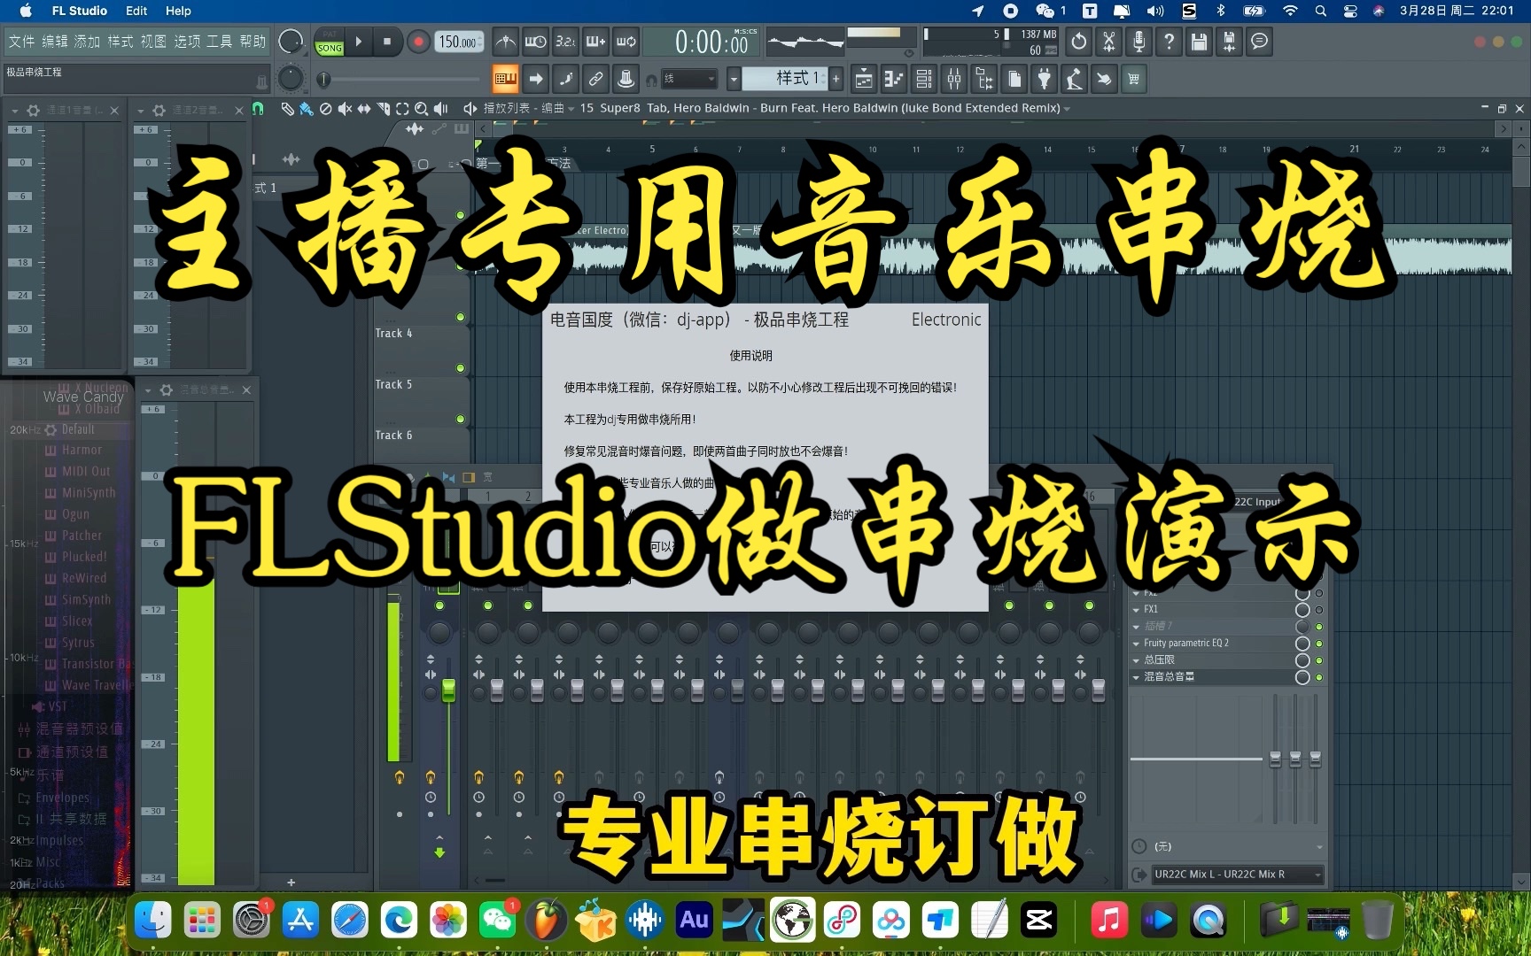Expand the 总压限 slot menu arrow
Screen dimensions: 1531x956
[x=1137, y=660]
